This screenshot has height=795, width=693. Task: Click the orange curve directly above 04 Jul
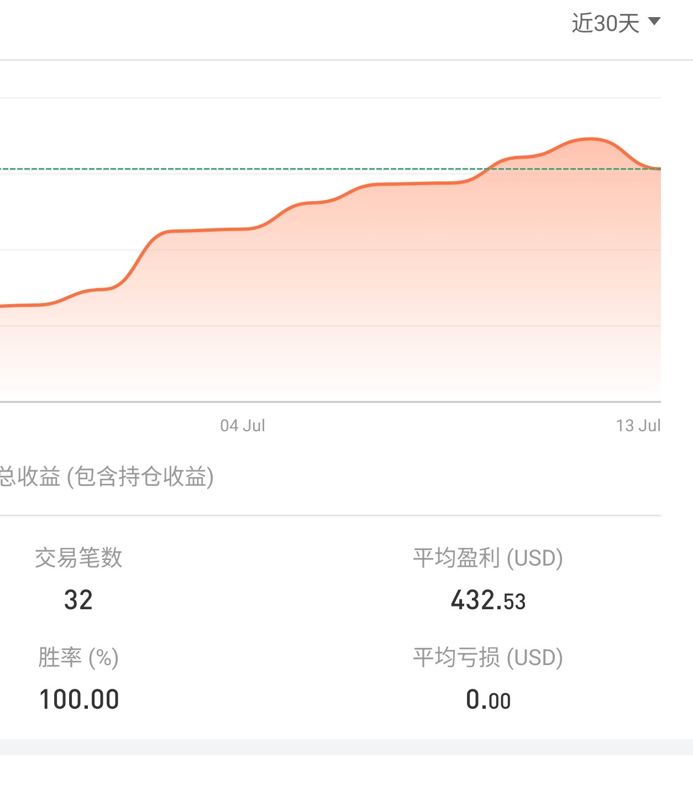[x=243, y=229]
